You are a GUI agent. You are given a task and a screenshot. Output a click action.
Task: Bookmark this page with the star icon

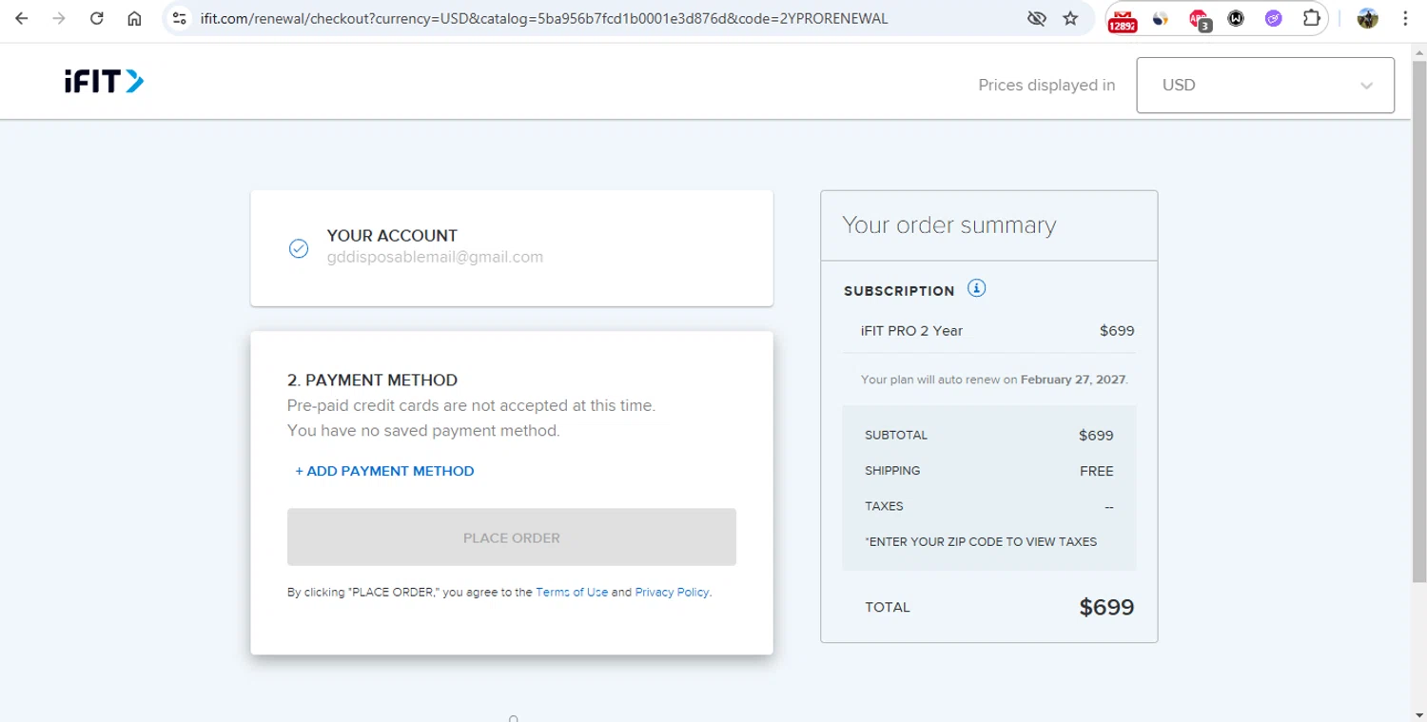click(1070, 18)
